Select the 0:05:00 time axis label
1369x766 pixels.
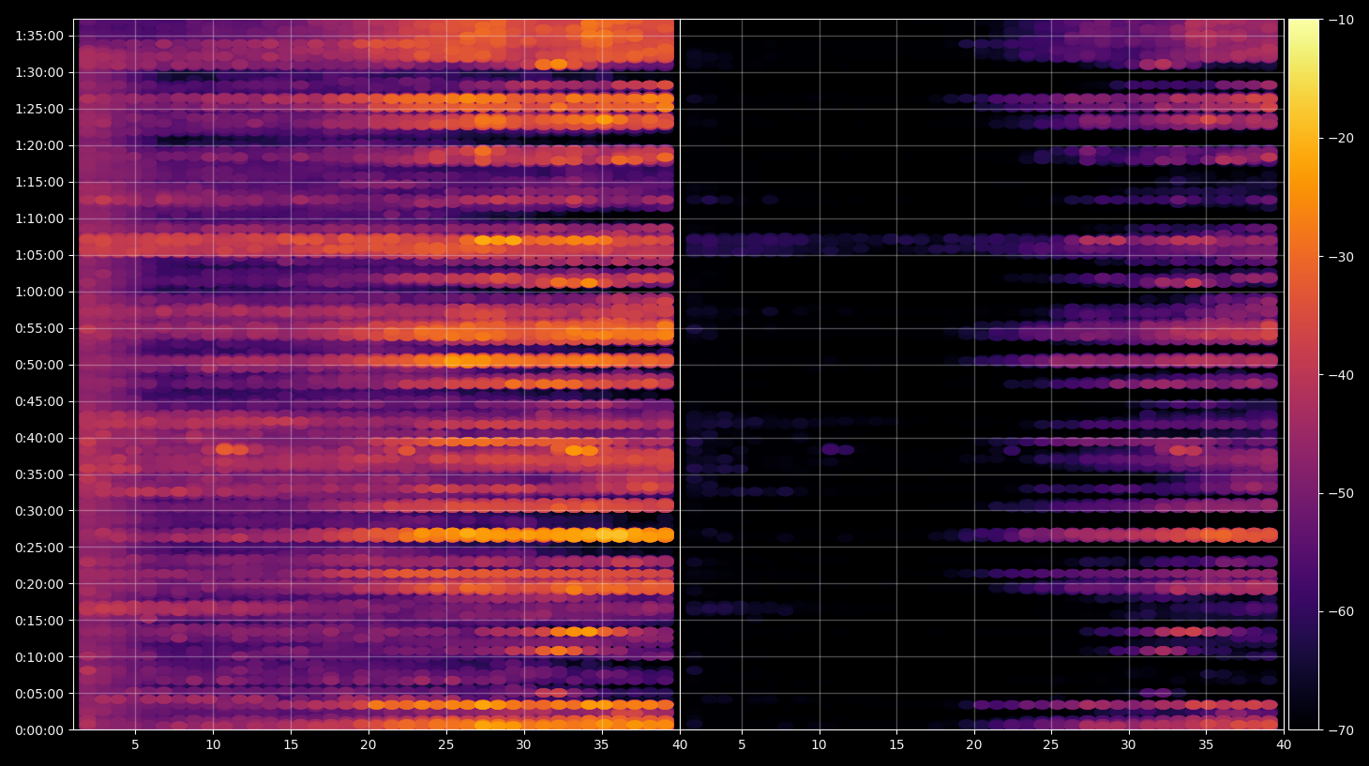coord(39,694)
